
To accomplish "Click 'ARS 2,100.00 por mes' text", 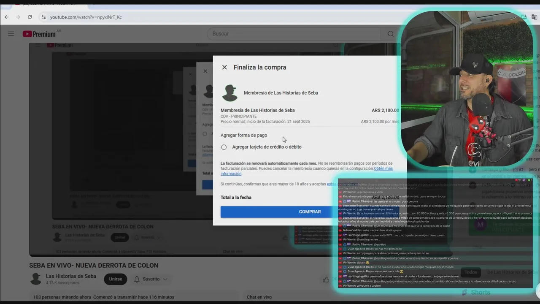I will click(x=380, y=122).
